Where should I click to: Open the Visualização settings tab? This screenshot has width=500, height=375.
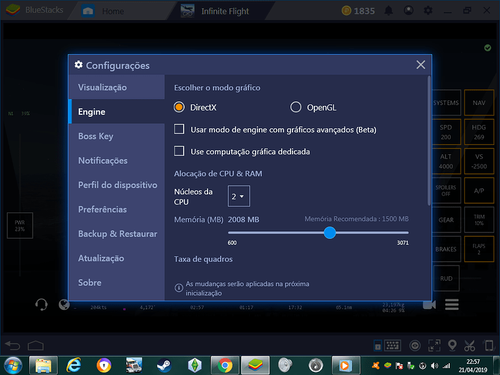(117, 87)
